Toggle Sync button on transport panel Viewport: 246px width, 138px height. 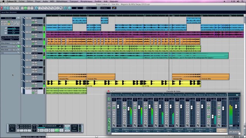click(x=67, y=130)
